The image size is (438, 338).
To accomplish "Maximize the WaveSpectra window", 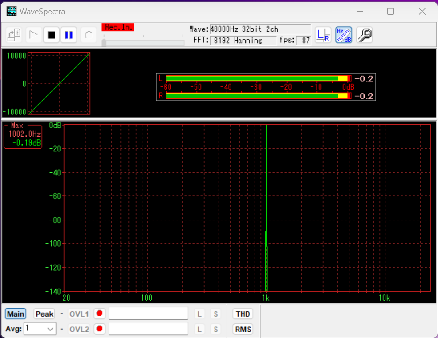I will pos(390,12).
